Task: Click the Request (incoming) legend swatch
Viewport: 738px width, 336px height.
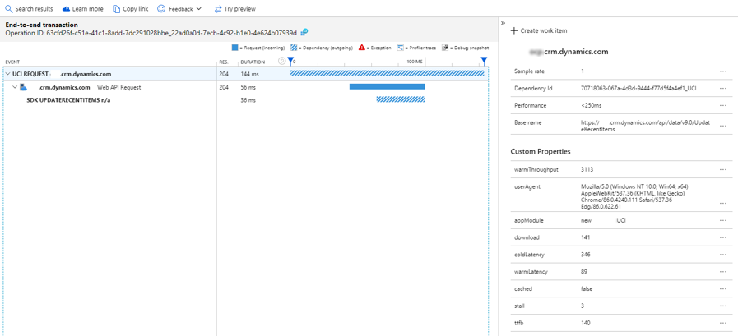Action: (234, 48)
